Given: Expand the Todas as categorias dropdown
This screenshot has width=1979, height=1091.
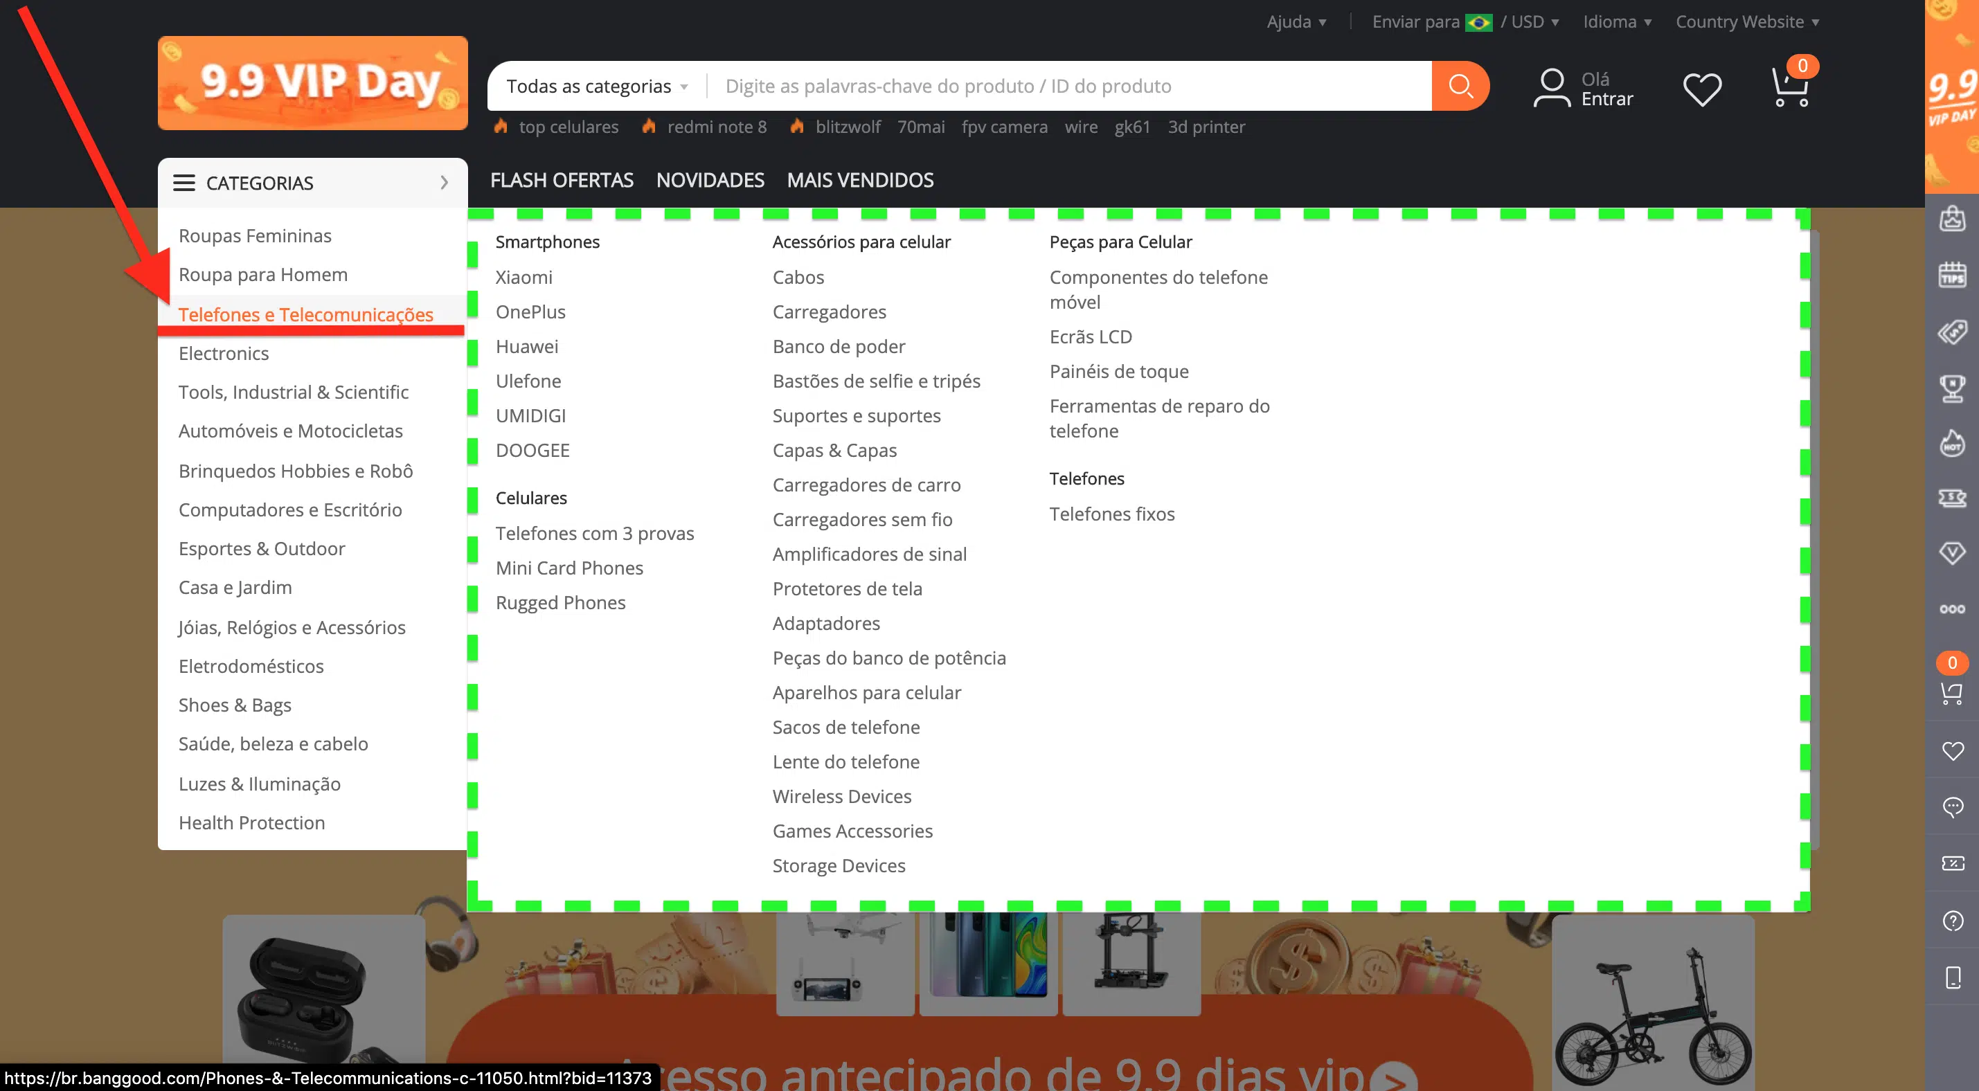Looking at the screenshot, I should tap(597, 86).
